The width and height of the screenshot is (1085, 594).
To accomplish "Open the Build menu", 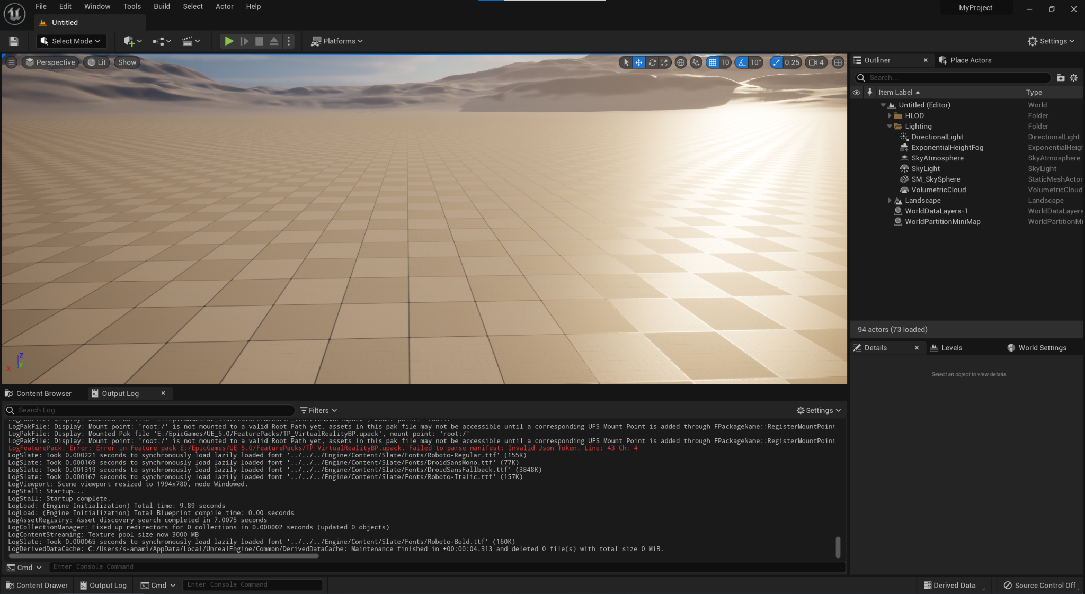I will (162, 6).
